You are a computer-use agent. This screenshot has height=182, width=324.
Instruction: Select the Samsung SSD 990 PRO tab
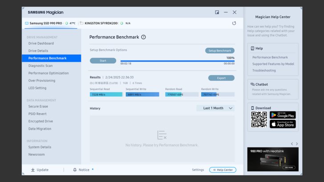click(51, 23)
